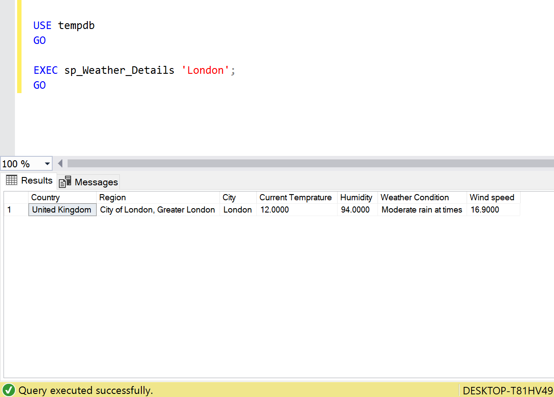Image resolution: width=554 pixels, height=397 pixels.
Task: Place cursor in the 'London' string literal
Action: click(205, 70)
